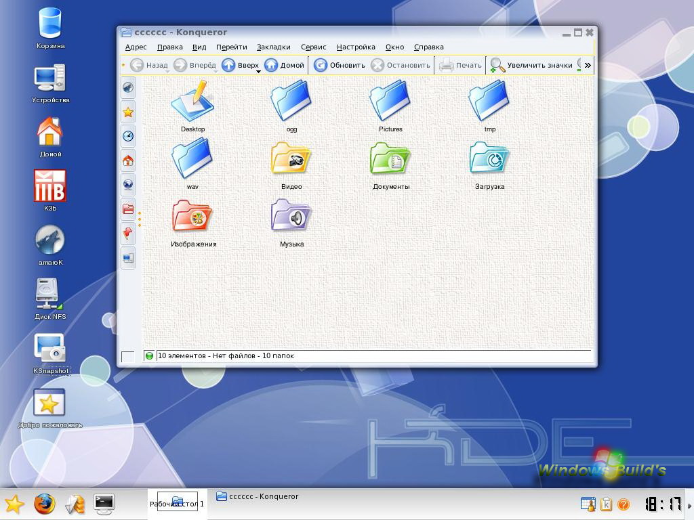Go back with the Назад toolbar button
The height and width of the screenshot is (520, 694).
[x=149, y=66]
